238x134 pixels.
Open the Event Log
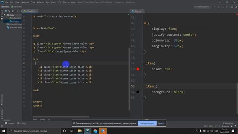click(x=228, y=123)
